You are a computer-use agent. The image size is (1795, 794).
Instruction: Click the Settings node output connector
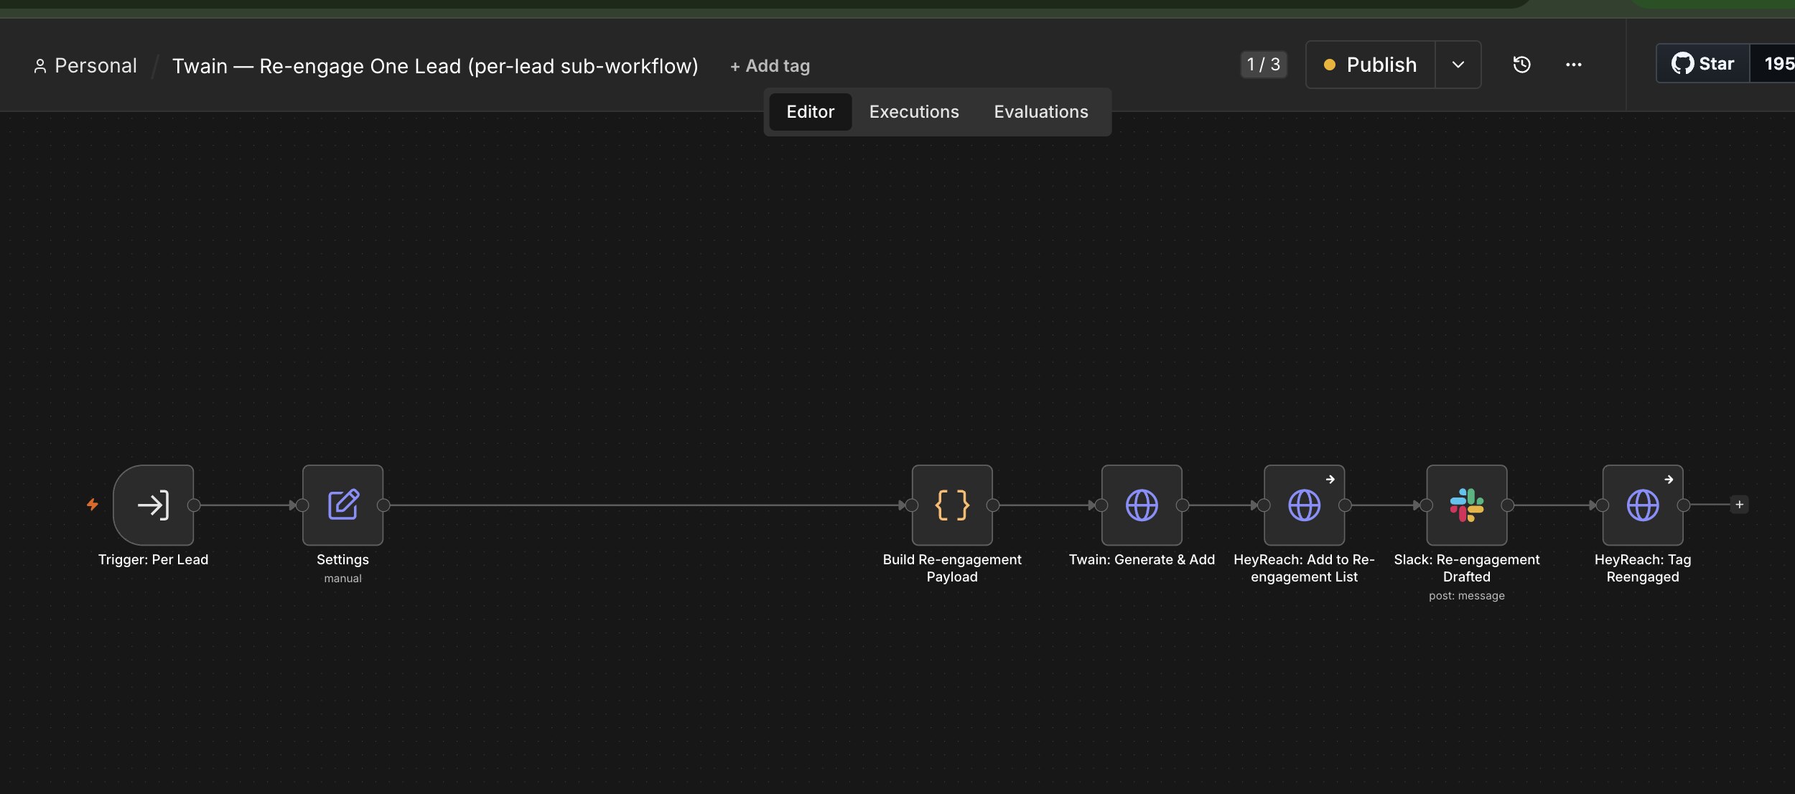coord(383,505)
